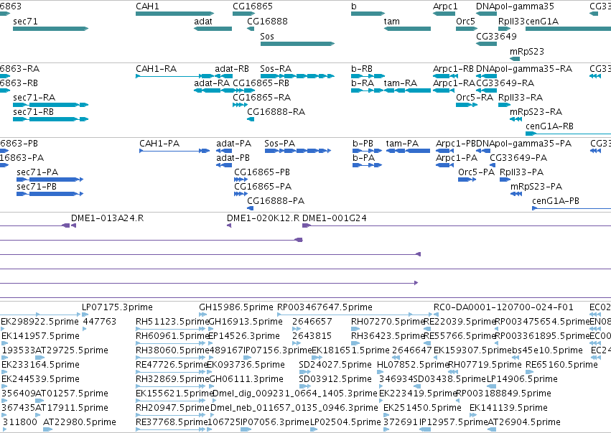The height and width of the screenshot is (433, 611).
Task: Click the EK244539.5prime EST label
Action: [40, 379]
